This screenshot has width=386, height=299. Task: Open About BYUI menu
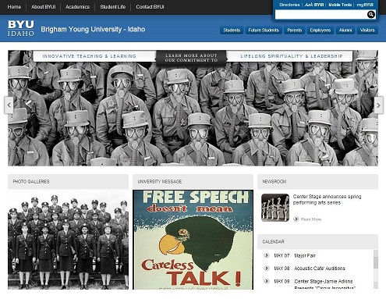tap(44, 7)
